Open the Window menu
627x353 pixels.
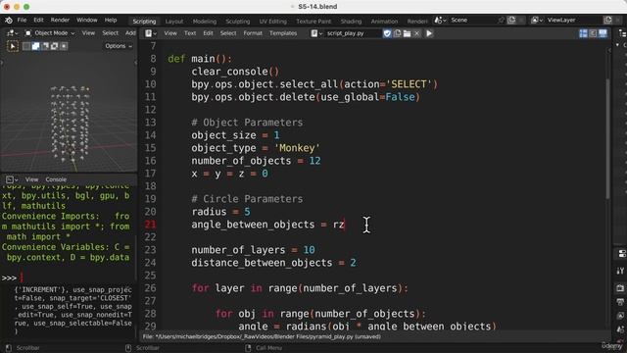coord(87,20)
